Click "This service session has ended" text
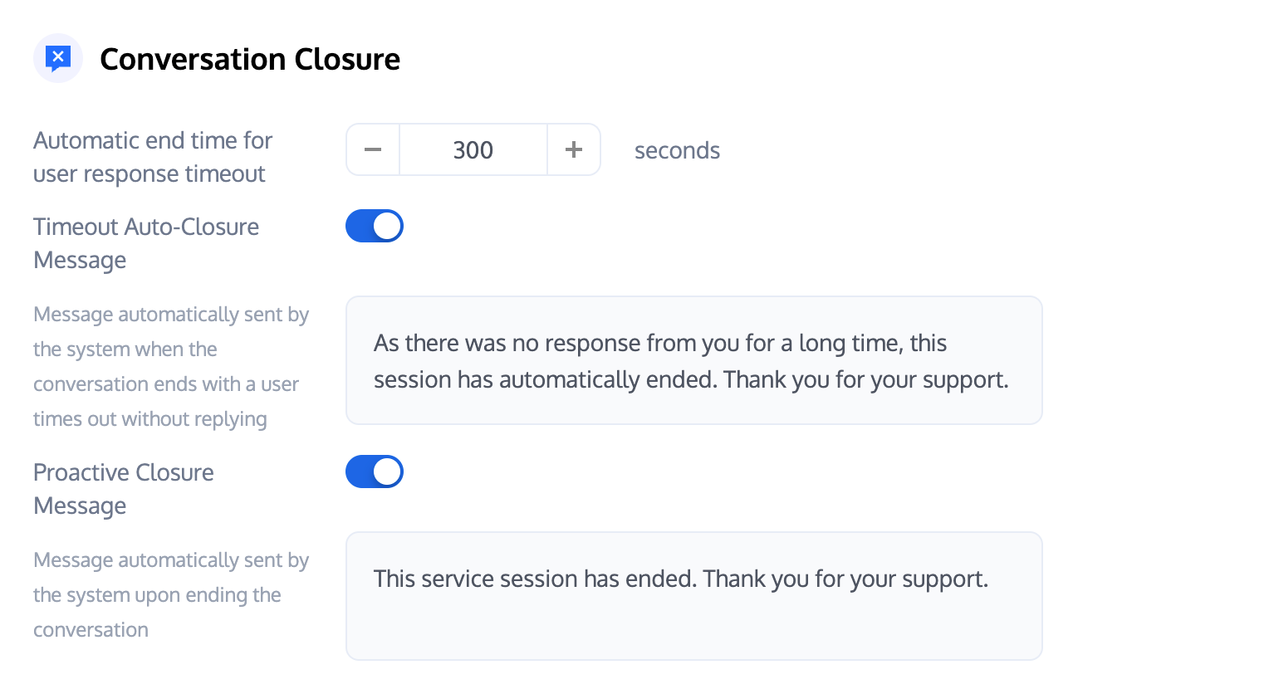1274x689 pixels. pyautogui.click(x=535, y=579)
